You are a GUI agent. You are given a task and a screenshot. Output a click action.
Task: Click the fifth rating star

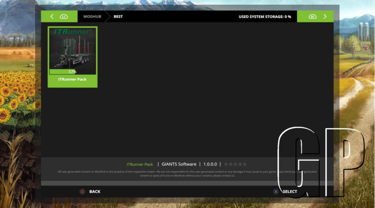click(244, 165)
